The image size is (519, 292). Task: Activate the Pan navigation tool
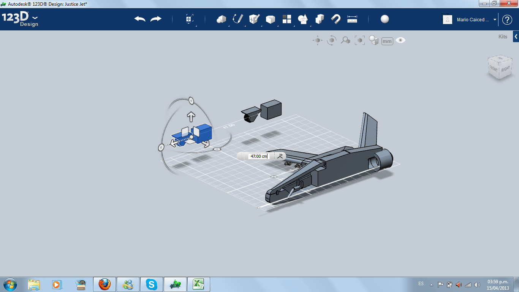click(x=318, y=40)
